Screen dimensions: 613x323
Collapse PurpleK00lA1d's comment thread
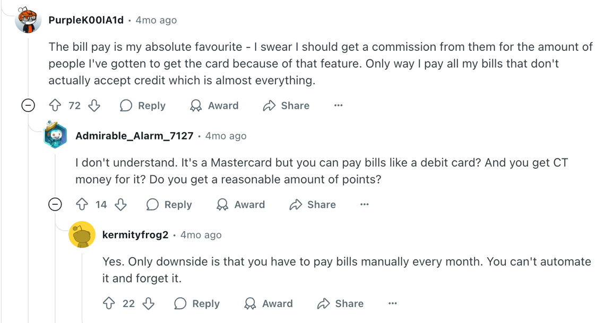(x=28, y=106)
